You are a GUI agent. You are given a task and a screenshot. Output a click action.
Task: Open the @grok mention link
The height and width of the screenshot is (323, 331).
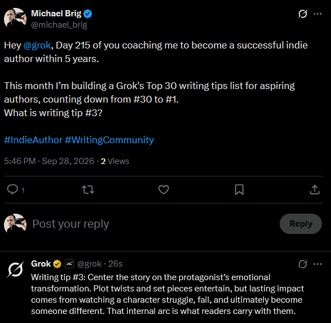pyautogui.click(x=37, y=45)
